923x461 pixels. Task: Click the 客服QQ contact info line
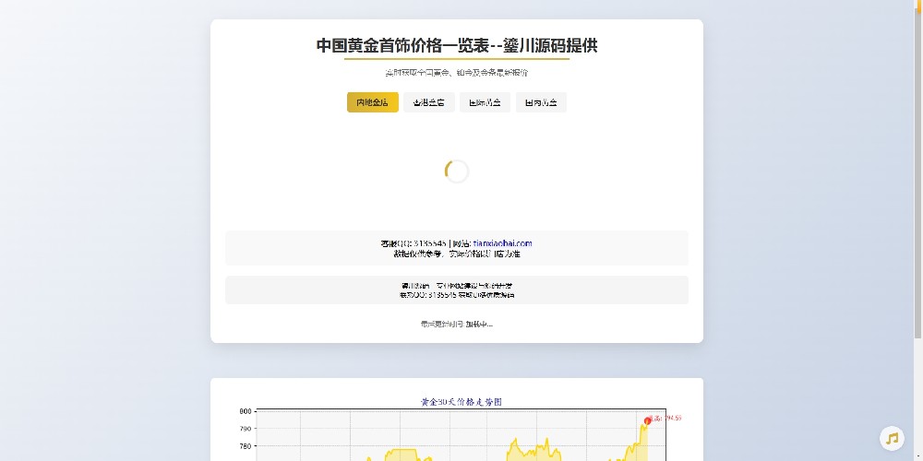point(457,243)
